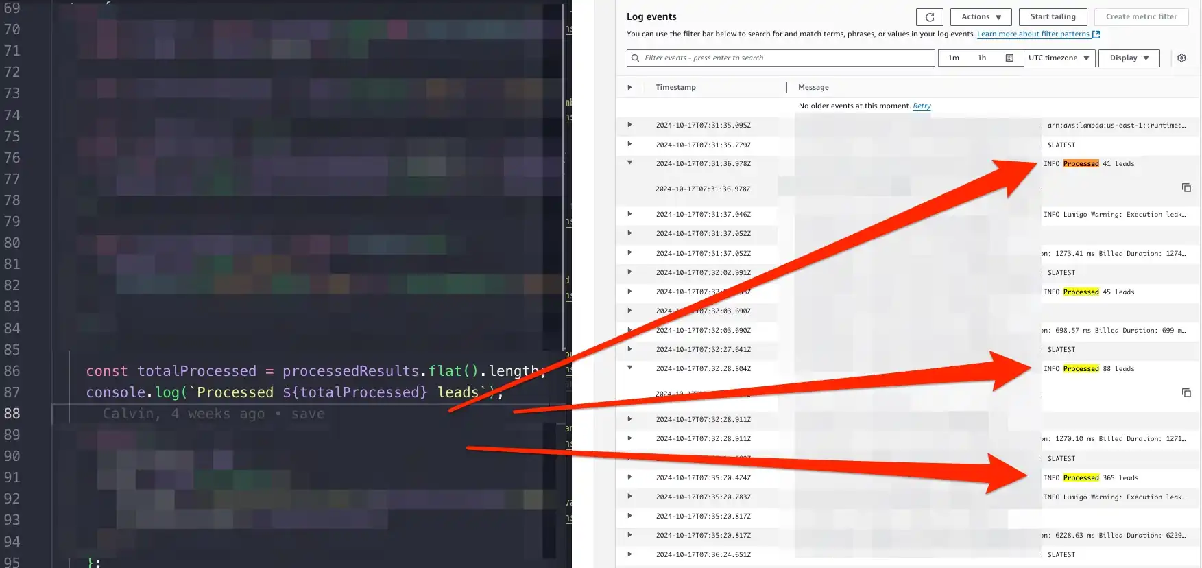
Task: Collapse the 07:32:28.804Z log event row
Action: pyautogui.click(x=629, y=368)
